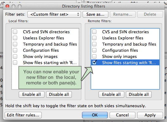Select 'Configuration files' text in Remote list
This screenshot has height=122, width=167.
[120, 50]
